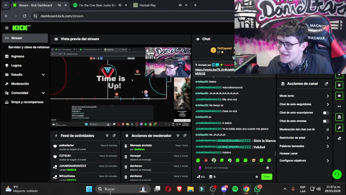This screenshot has height=195, width=346.
Task: Open Spotify from the taskbar
Action: pos(235,189)
